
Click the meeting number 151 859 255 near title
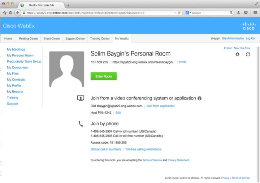click(99, 62)
